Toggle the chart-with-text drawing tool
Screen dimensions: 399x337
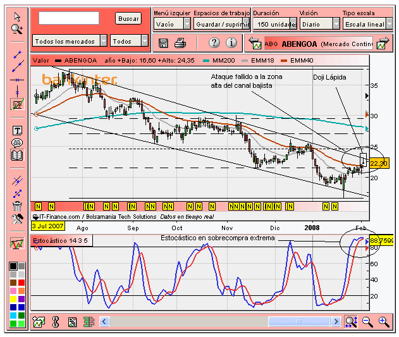(17, 104)
